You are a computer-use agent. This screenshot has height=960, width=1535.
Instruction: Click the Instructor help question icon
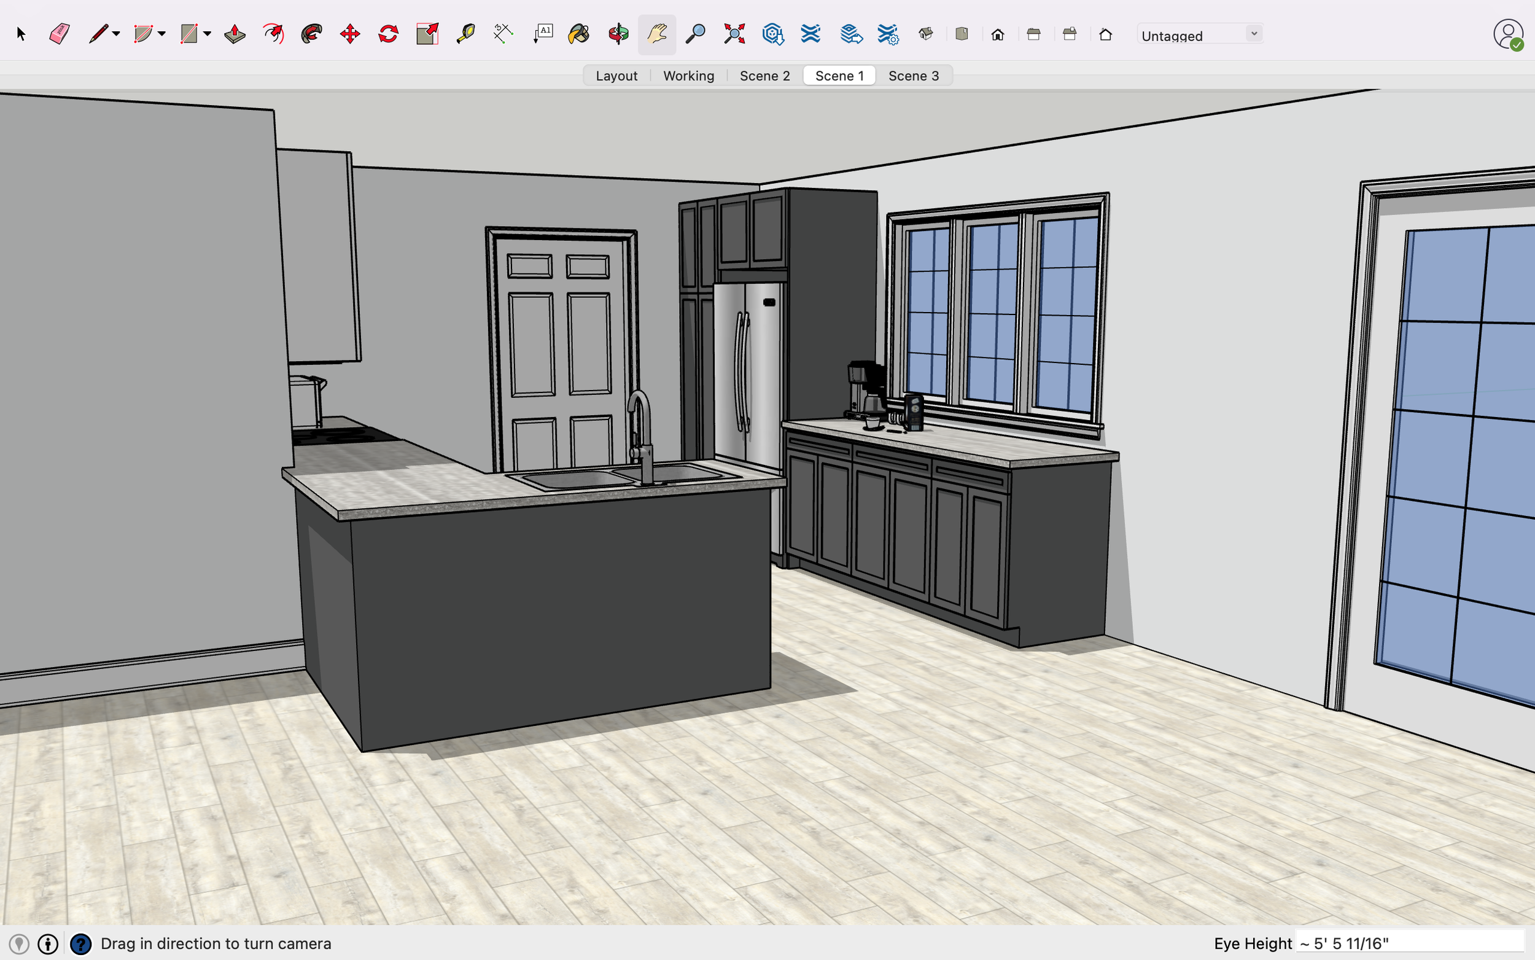[80, 943]
